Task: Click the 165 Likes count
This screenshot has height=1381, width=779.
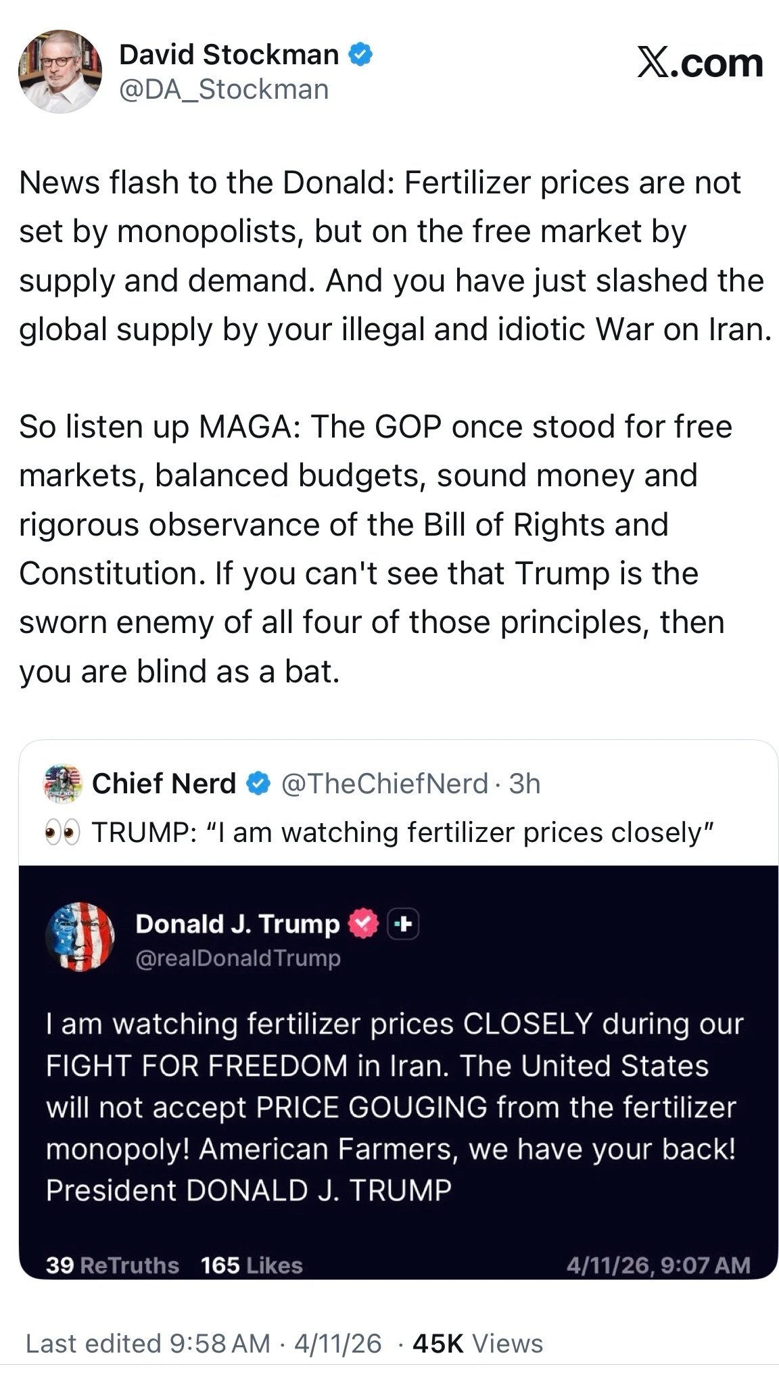Action: pyautogui.click(x=251, y=1265)
